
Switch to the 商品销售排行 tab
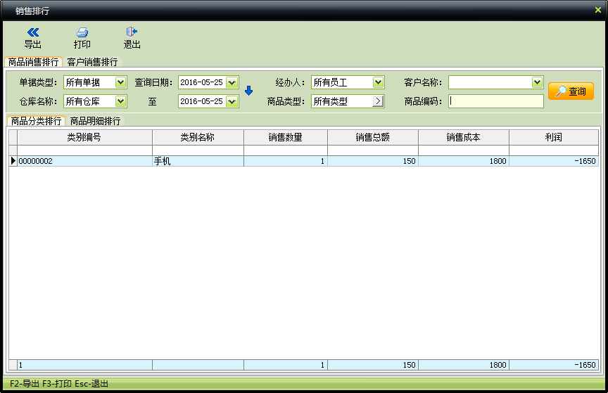[33, 62]
